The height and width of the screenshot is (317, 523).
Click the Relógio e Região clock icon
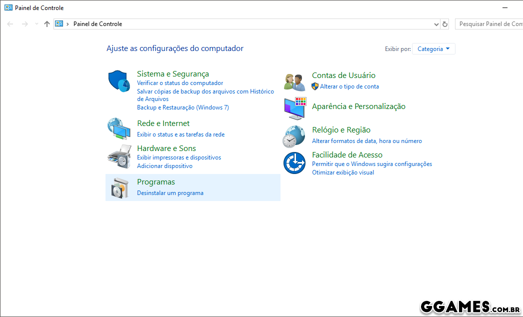pos(294,136)
